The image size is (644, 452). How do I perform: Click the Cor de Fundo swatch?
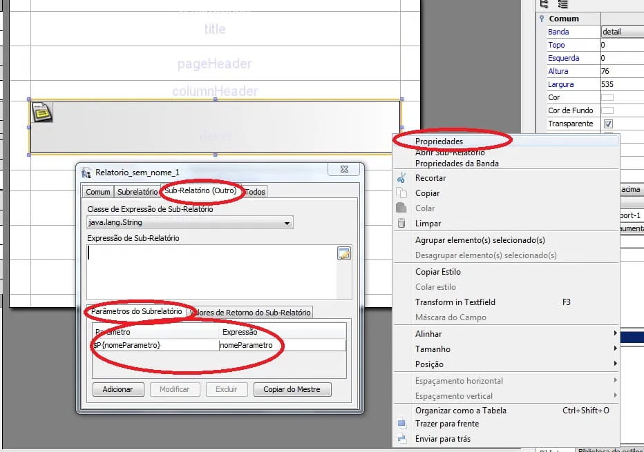click(x=607, y=110)
